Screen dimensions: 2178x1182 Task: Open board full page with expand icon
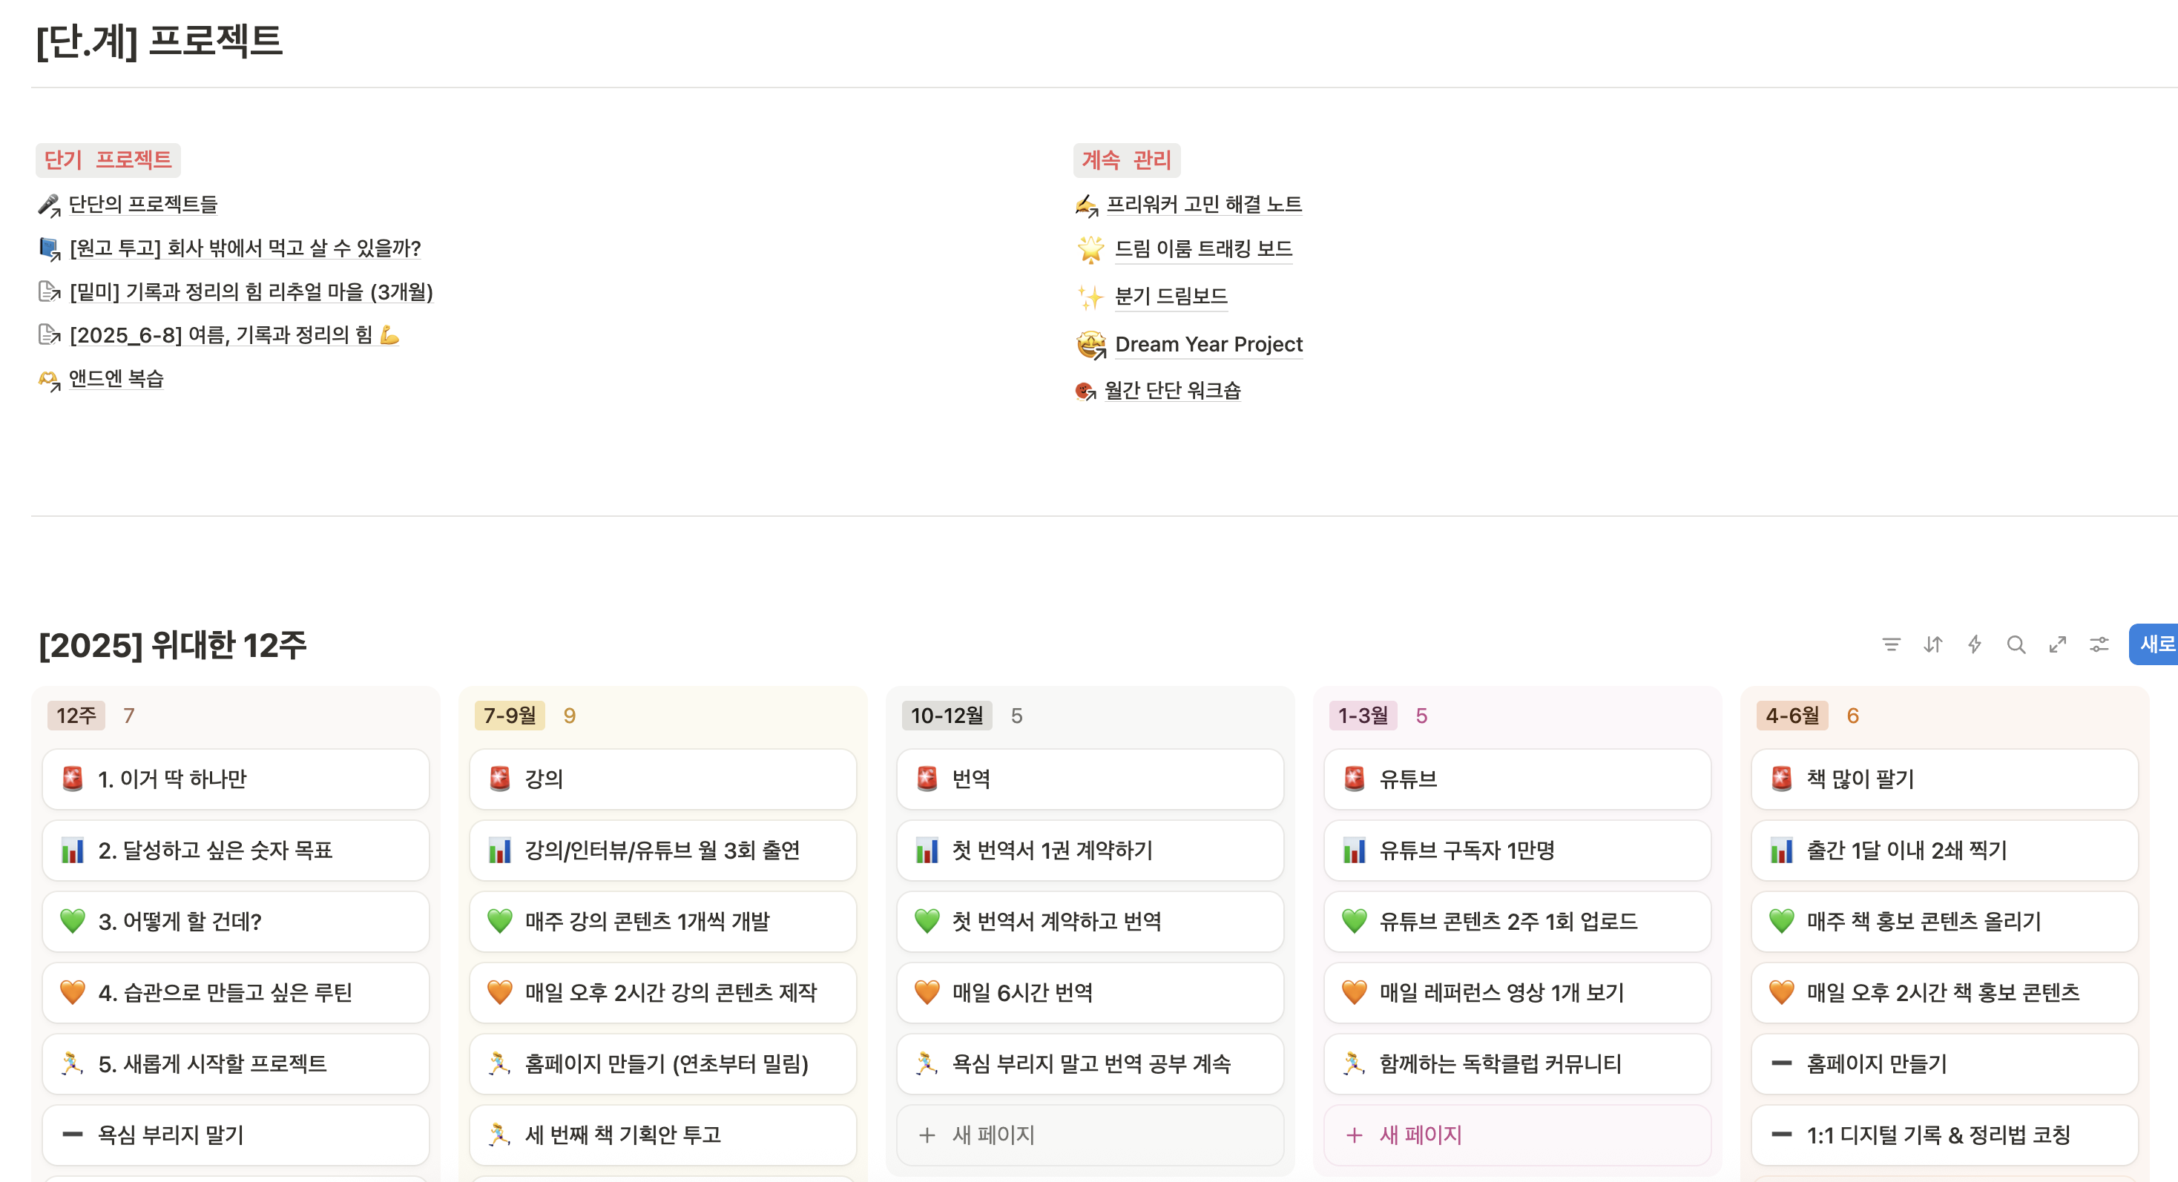(2057, 644)
